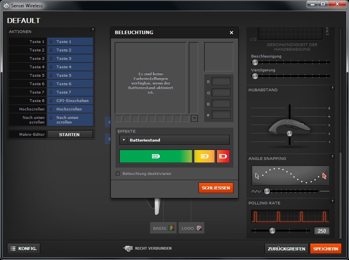Click the yellow medium battery indicator

[x=204, y=156]
